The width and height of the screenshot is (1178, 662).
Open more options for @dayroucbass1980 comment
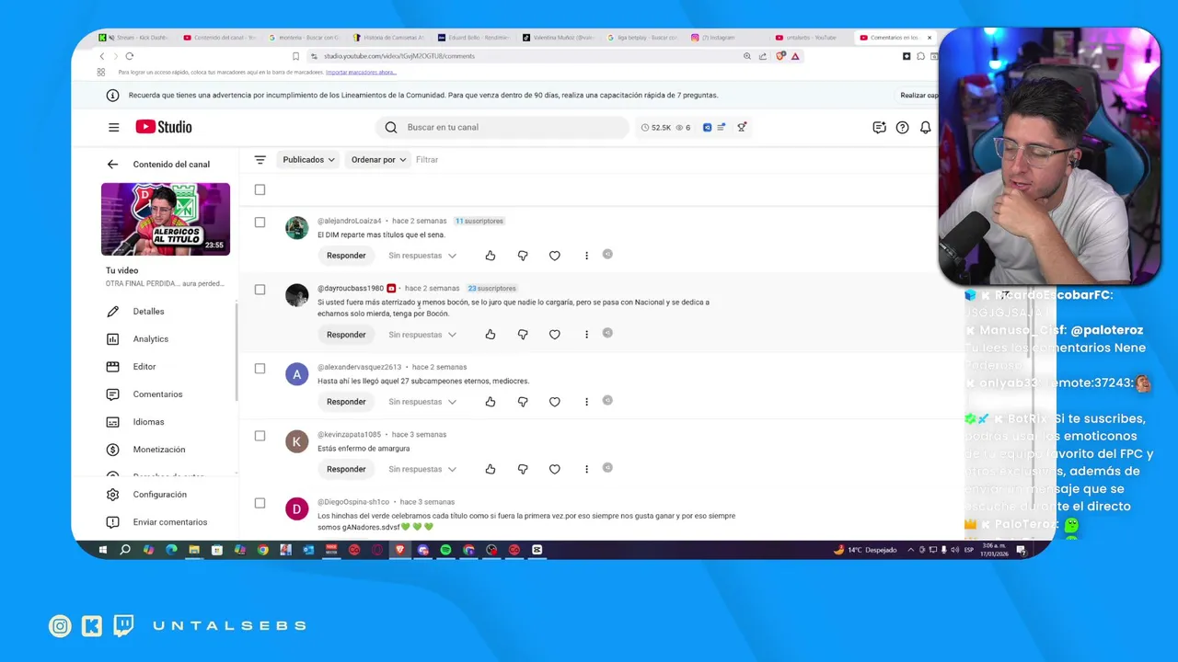tap(586, 335)
